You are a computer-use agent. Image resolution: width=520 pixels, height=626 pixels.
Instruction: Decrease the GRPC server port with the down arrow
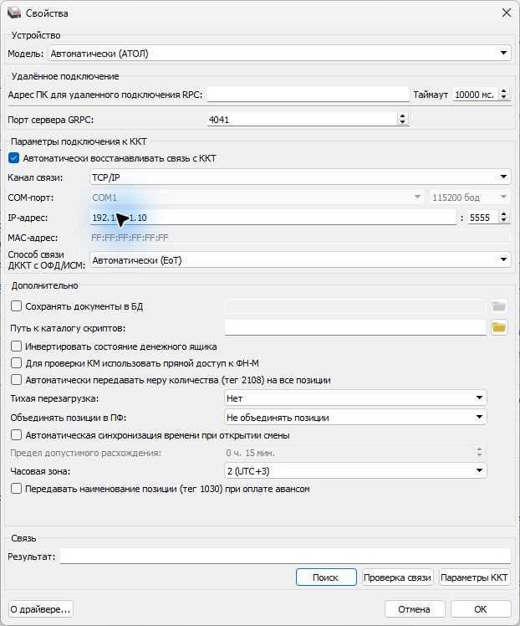coord(402,121)
